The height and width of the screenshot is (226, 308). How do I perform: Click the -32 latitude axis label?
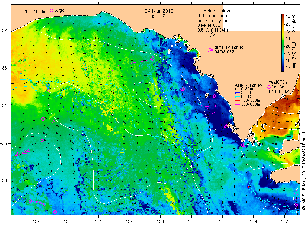[3, 31]
